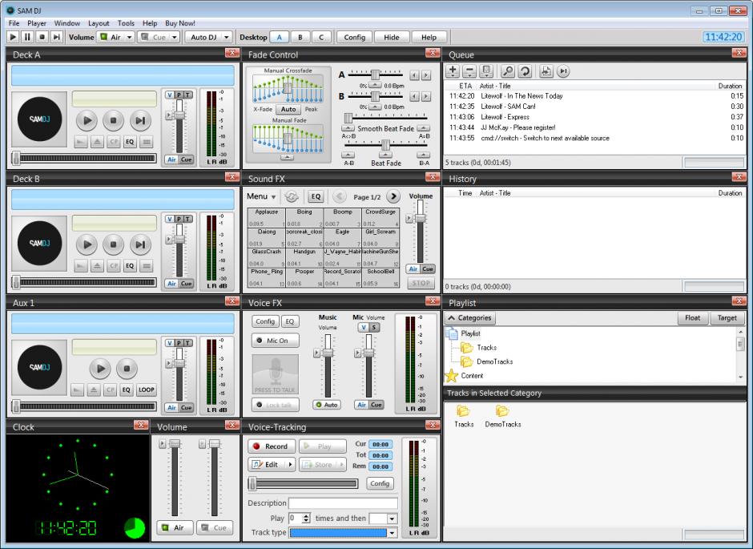
Task: Click the Queue refresh icon
Action: (525, 71)
